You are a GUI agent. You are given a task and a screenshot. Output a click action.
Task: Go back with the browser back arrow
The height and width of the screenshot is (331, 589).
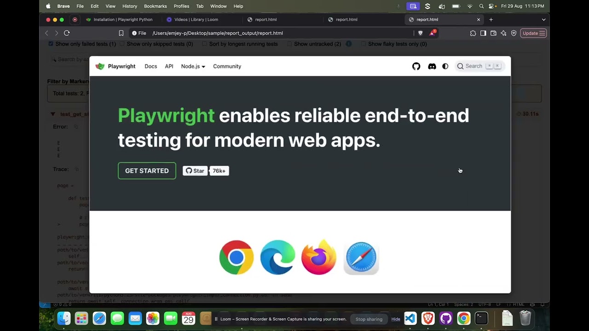46,33
